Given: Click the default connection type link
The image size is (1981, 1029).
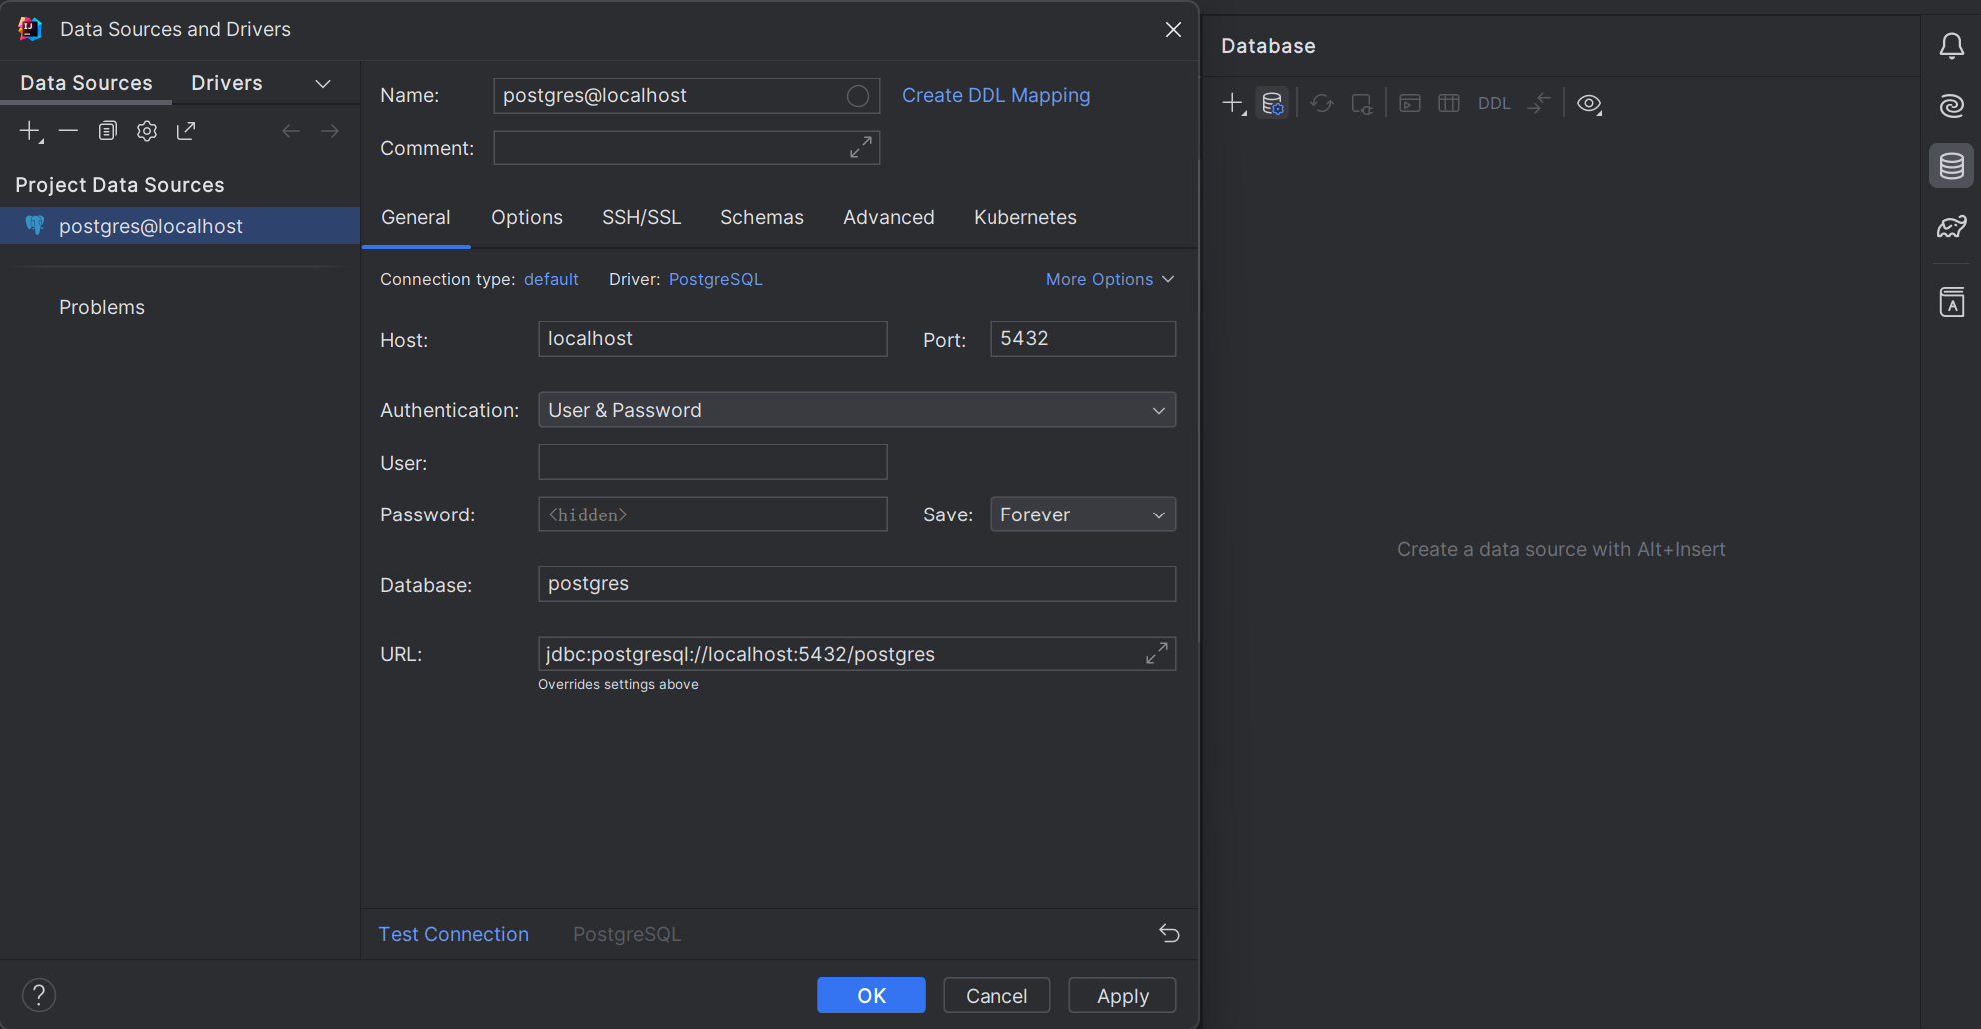Looking at the screenshot, I should (551, 279).
